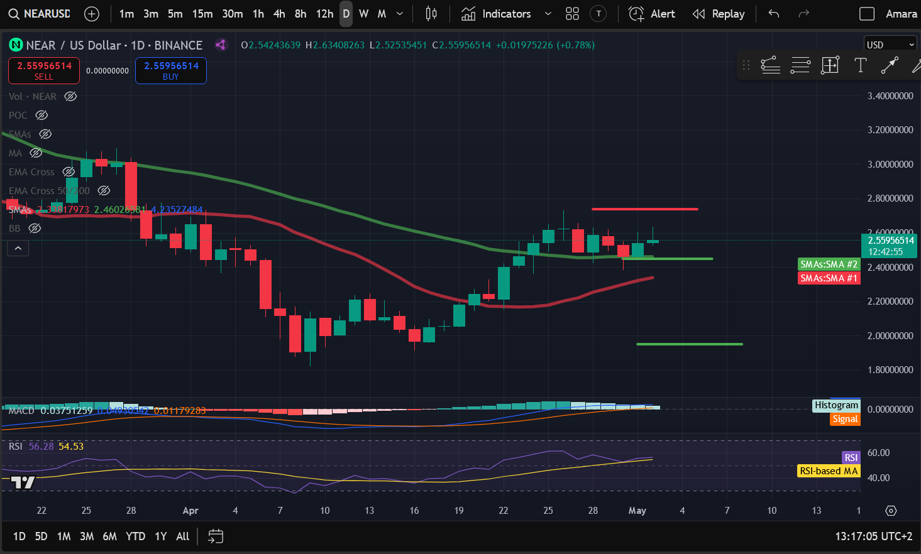
Task: Open chart settings gear at bottom right
Action: (x=891, y=511)
